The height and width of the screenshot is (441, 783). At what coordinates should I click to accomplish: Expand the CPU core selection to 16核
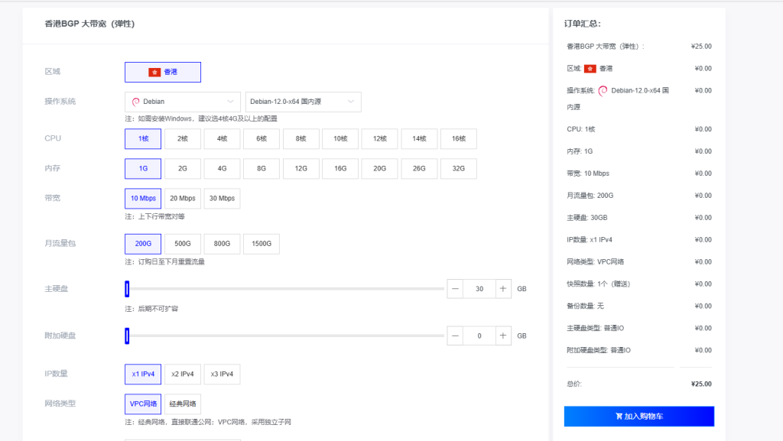[x=458, y=138]
